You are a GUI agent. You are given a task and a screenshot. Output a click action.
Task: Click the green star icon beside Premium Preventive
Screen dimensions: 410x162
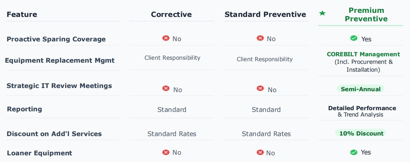322,13
